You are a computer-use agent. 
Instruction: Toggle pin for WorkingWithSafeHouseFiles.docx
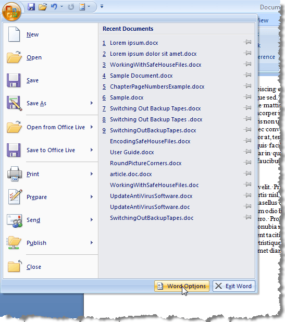[x=247, y=64]
